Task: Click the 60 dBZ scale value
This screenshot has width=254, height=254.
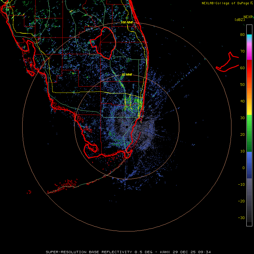Action: 242,68
